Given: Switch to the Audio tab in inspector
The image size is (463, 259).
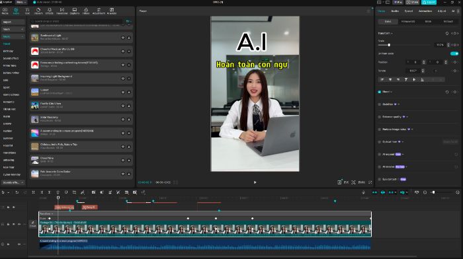Looking at the screenshot, I should click(x=395, y=11).
